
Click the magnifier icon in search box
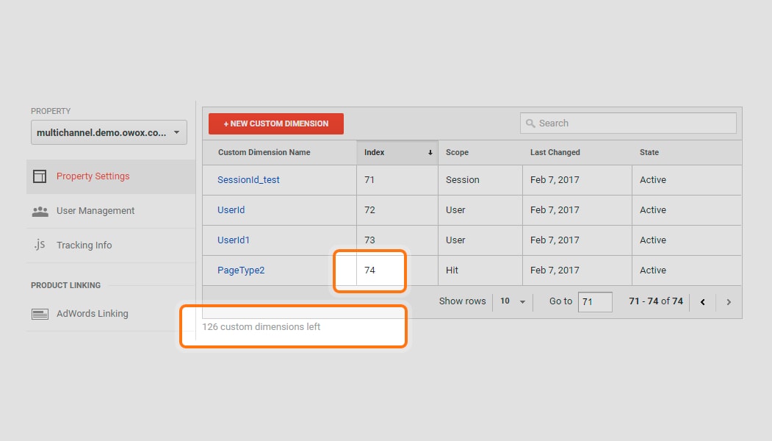(530, 123)
